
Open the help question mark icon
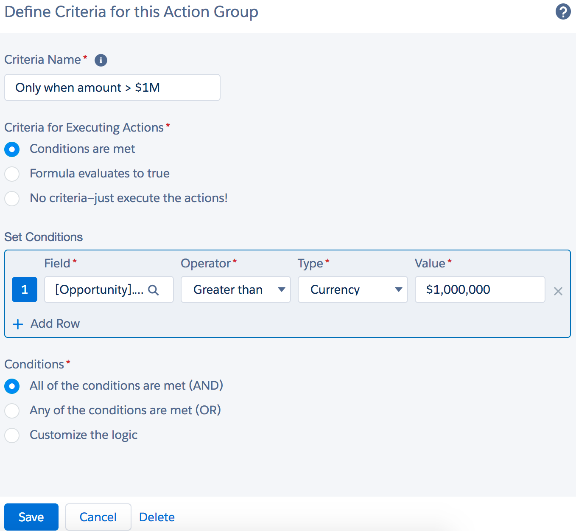(x=563, y=12)
